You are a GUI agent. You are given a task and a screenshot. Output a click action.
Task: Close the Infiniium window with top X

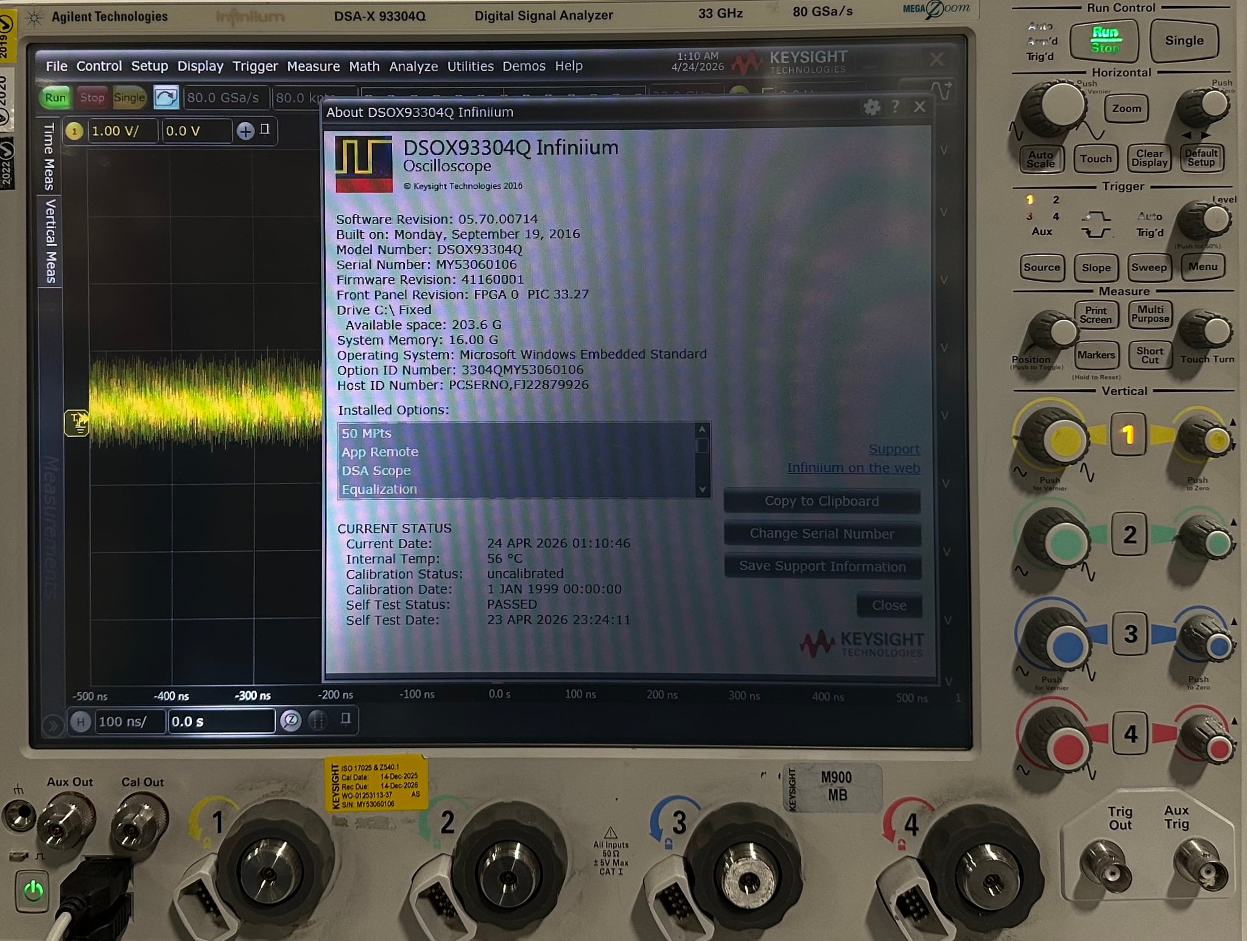936,59
